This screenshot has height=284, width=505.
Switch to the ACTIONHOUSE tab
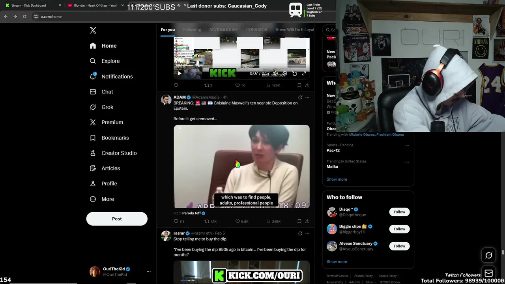(x=223, y=30)
